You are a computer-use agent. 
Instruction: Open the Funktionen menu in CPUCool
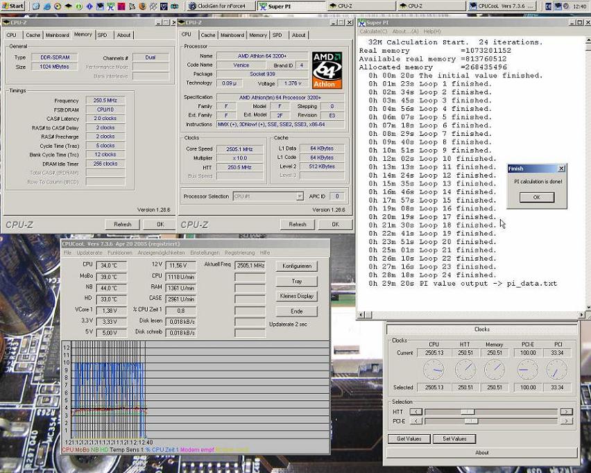120,252
